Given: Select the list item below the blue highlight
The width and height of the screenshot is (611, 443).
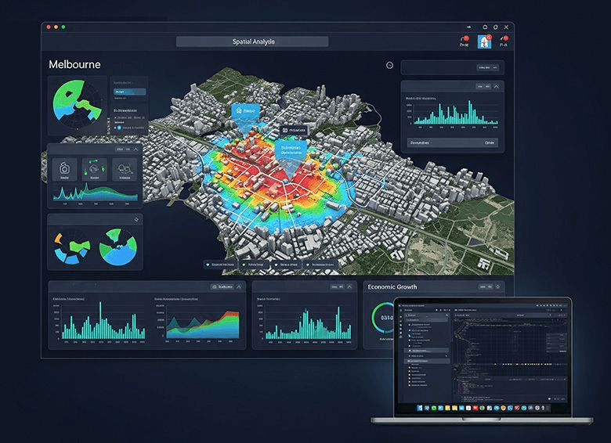Looking at the screenshot, I should pos(120,99).
